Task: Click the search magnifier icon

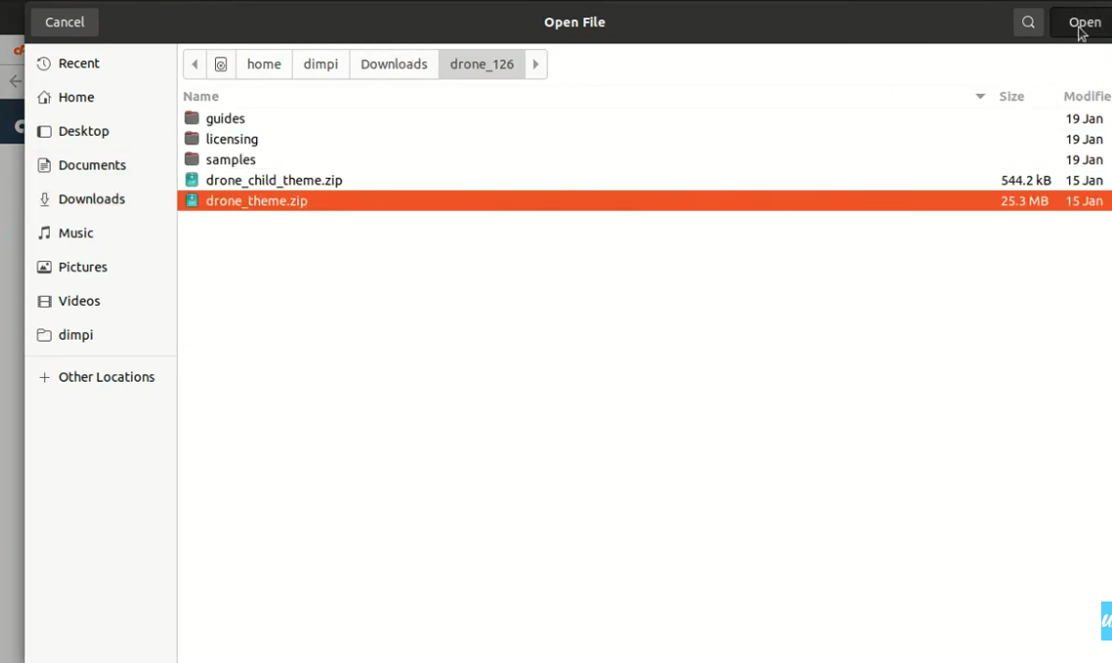Action: [x=1028, y=22]
